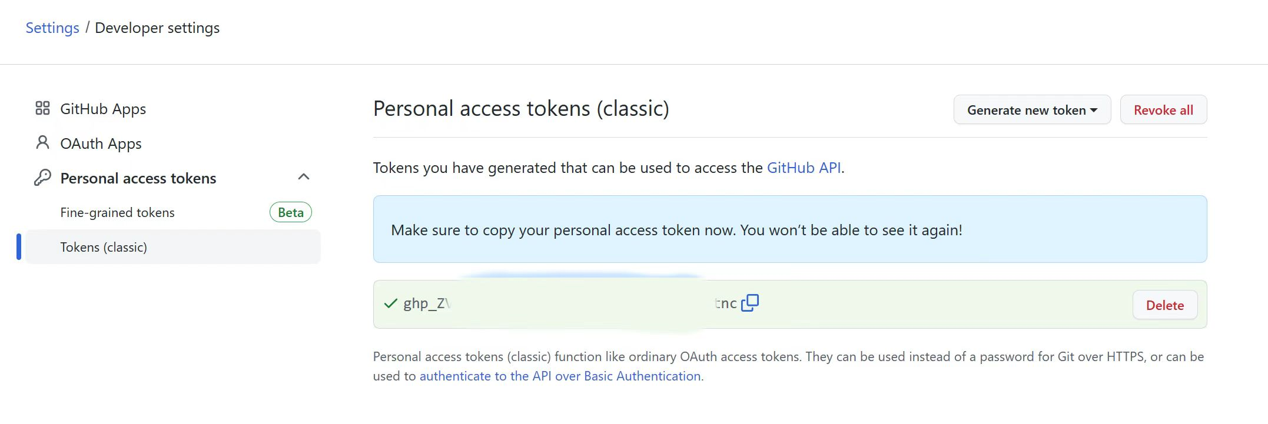This screenshot has height=424, width=1268.
Task: Click the key icon beside Personal access tokens
Action: pyautogui.click(x=42, y=178)
